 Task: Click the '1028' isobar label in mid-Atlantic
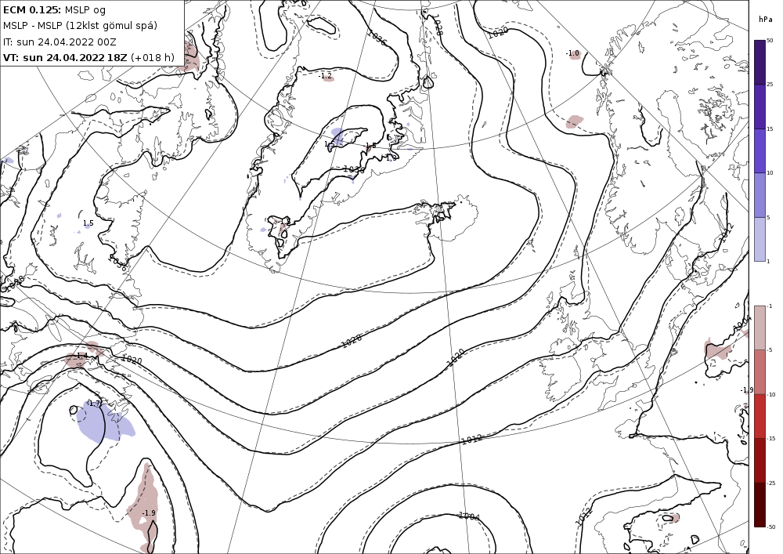pyautogui.click(x=352, y=341)
